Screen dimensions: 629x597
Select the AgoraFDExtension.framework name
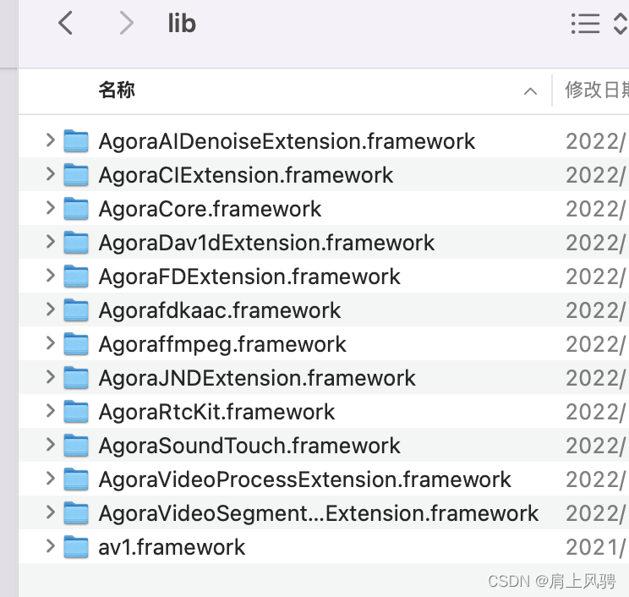pyautogui.click(x=249, y=277)
